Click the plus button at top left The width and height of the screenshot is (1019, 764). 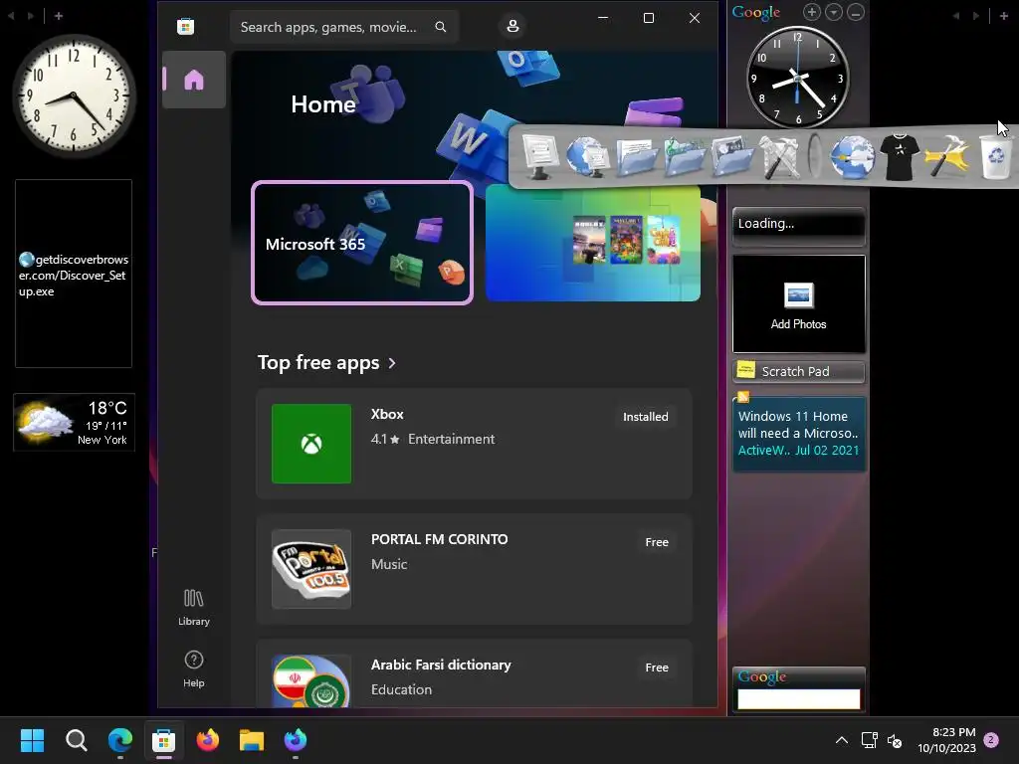[59, 16]
